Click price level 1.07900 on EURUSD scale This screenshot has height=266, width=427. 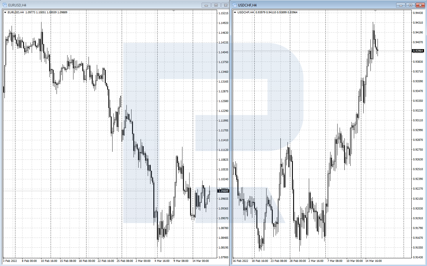(223, 257)
